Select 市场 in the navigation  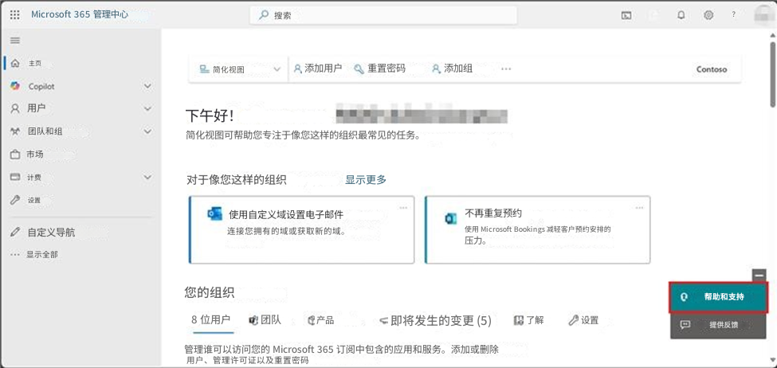(35, 155)
